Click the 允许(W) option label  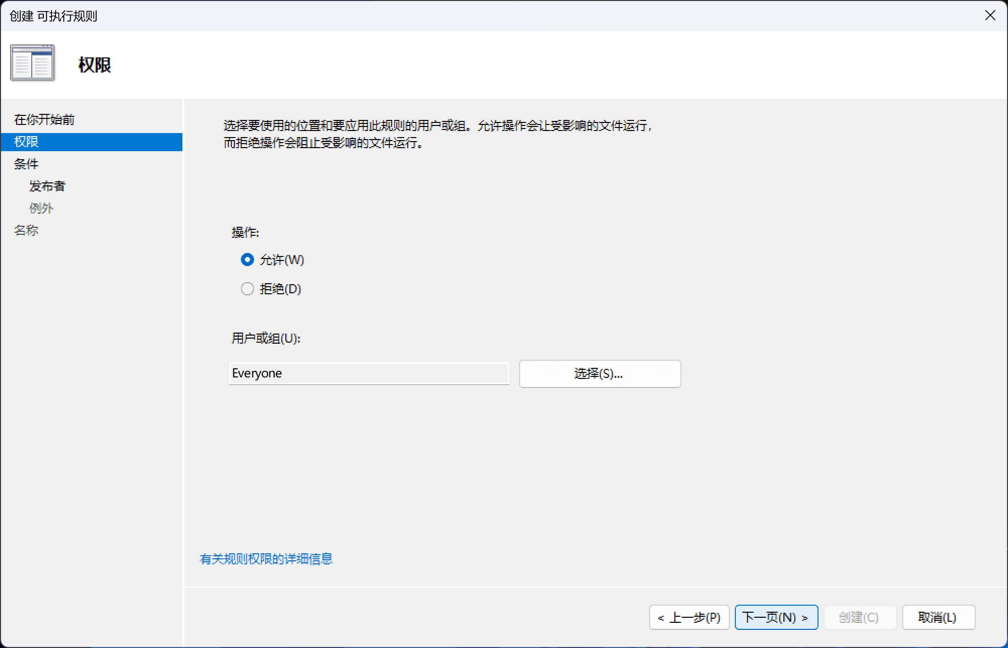click(282, 260)
